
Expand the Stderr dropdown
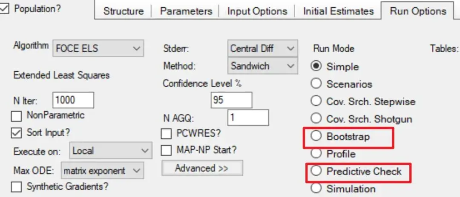click(x=262, y=48)
